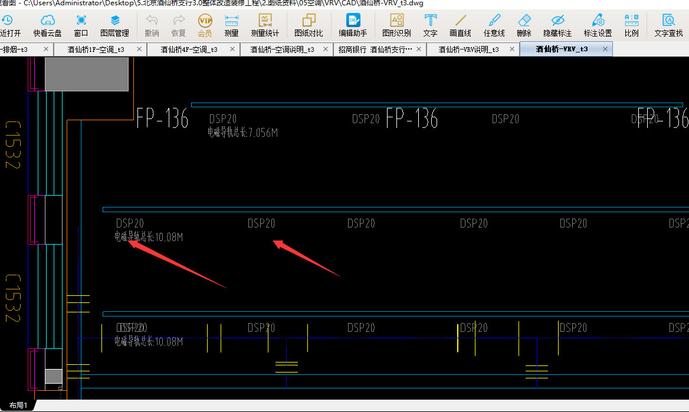The image size is (689, 412).
Task: Select the 窗口 window tool
Action: point(81,25)
